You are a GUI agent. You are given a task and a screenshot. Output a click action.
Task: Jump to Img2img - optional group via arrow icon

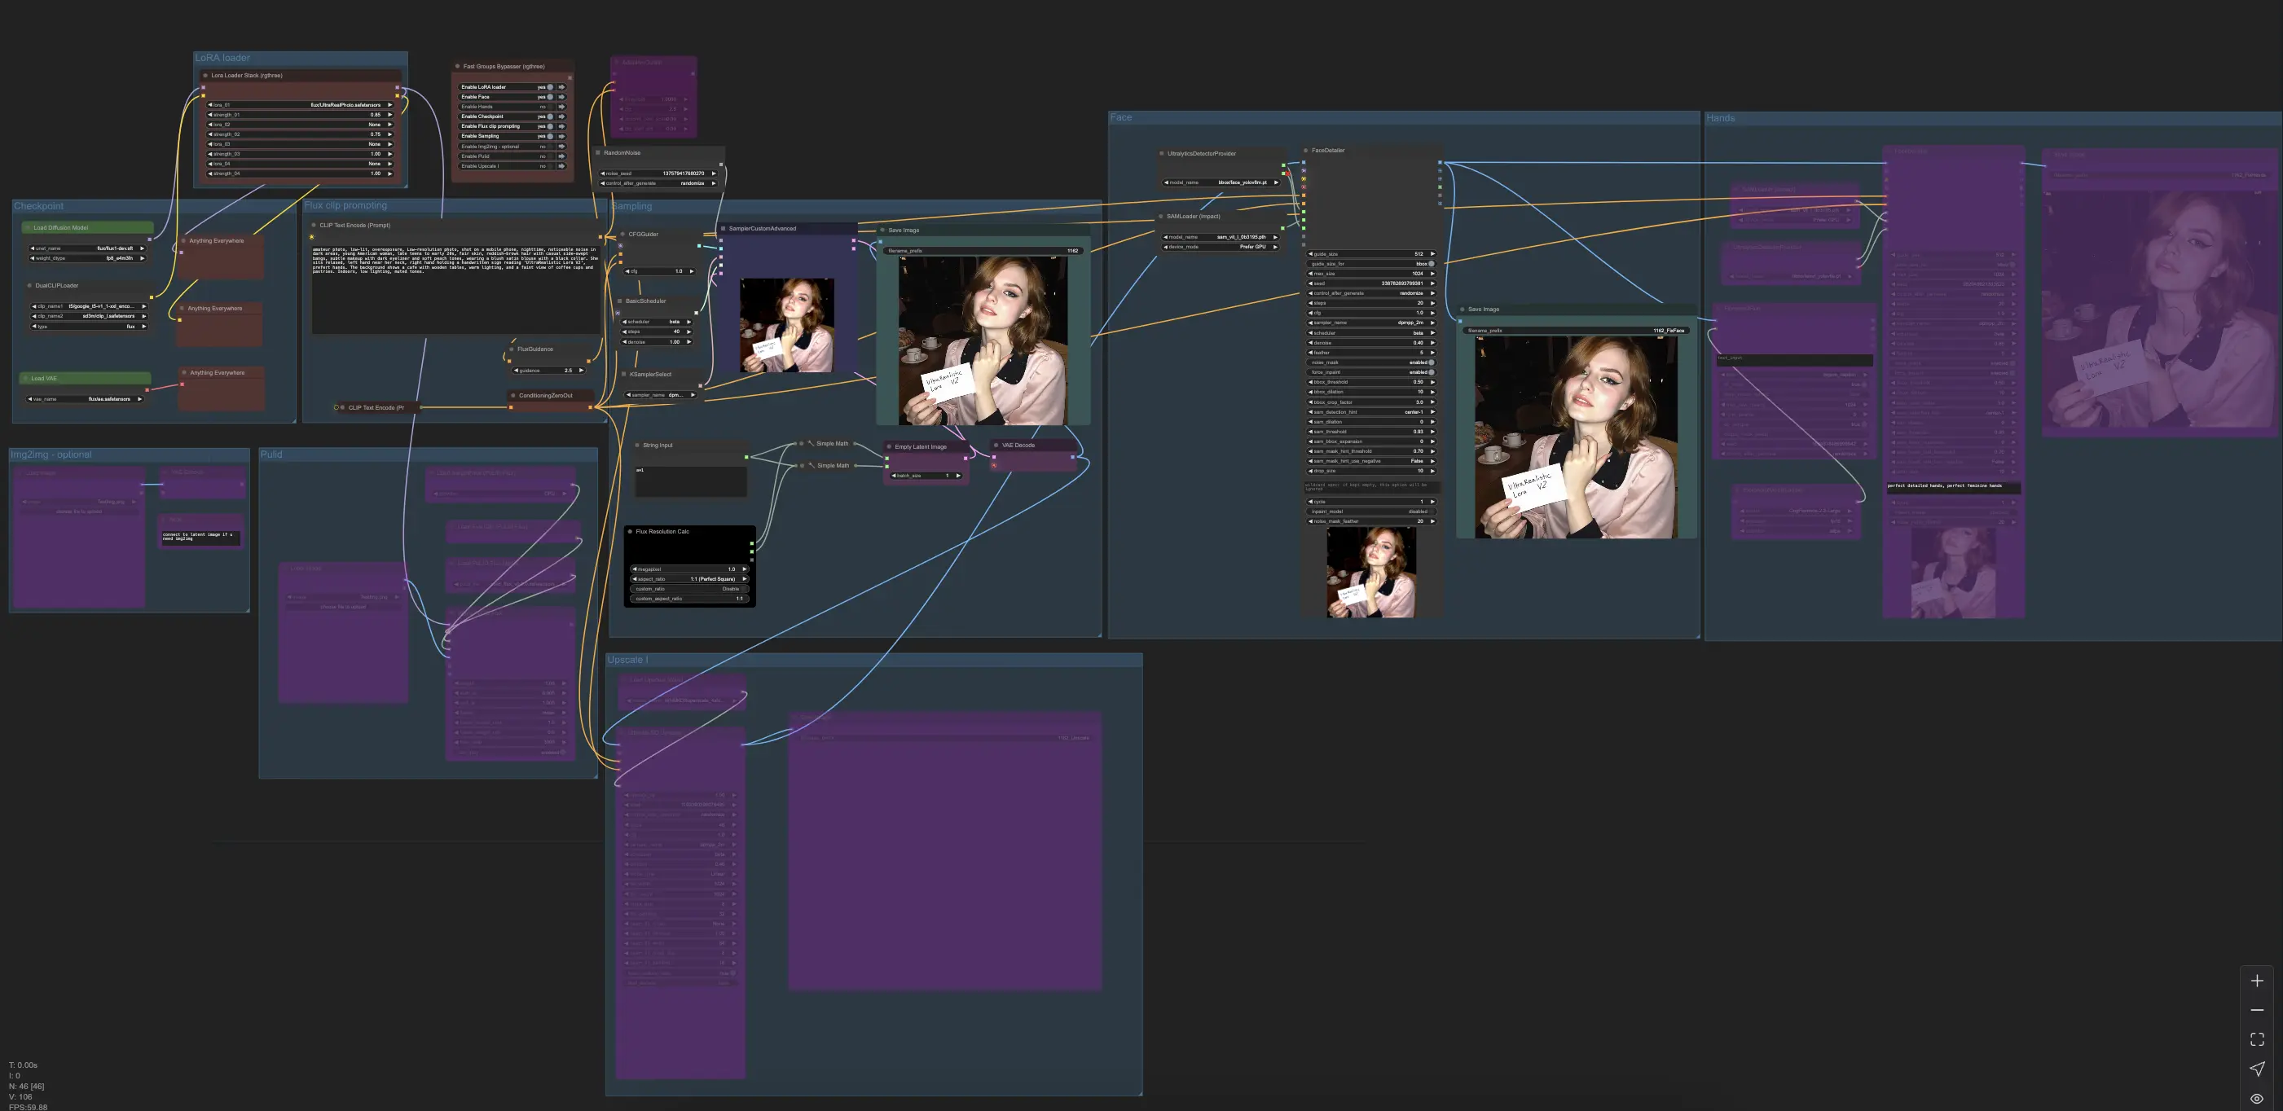point(561,146)
